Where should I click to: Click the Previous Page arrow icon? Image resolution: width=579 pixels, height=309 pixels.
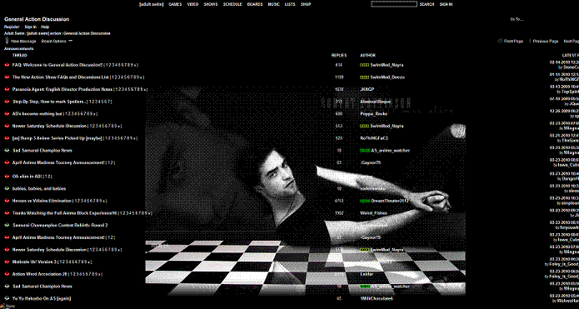point(530,41)
